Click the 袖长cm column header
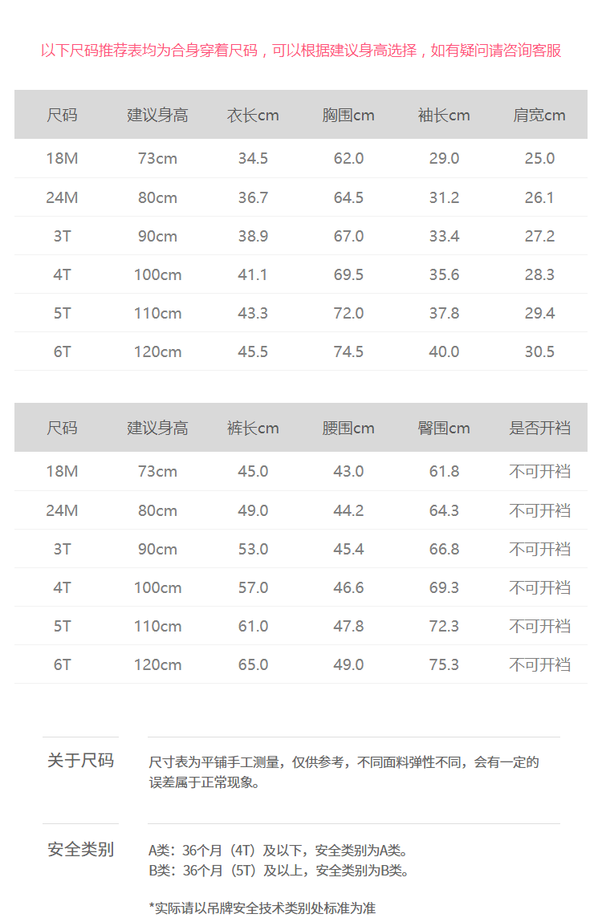The width and height of the screenshot is (602, 918). point(444,115)
